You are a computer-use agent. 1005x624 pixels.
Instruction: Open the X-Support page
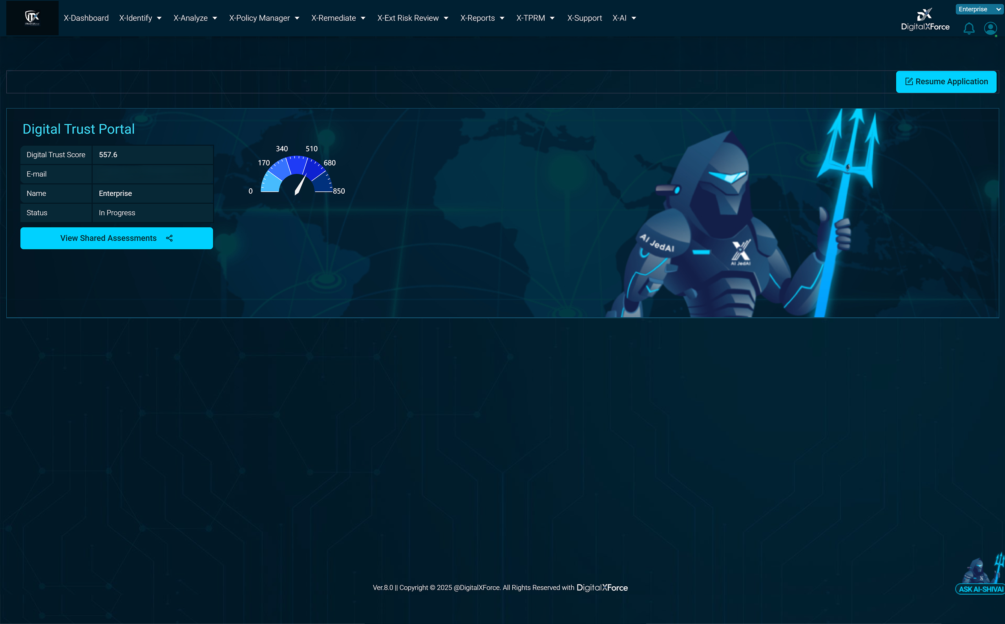pos(584,18)
